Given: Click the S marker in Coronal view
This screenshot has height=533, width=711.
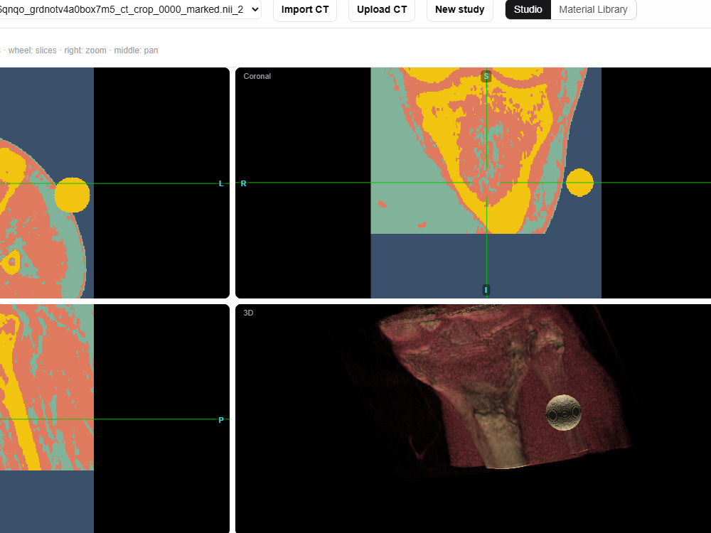Looking at the screenshot, I should (x=486, y=76).
